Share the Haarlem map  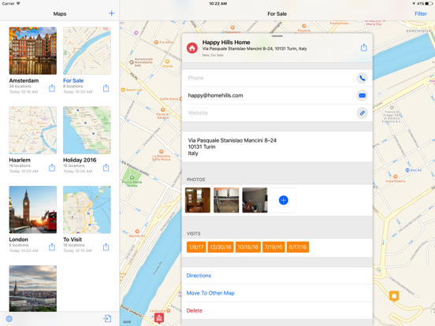52,168
